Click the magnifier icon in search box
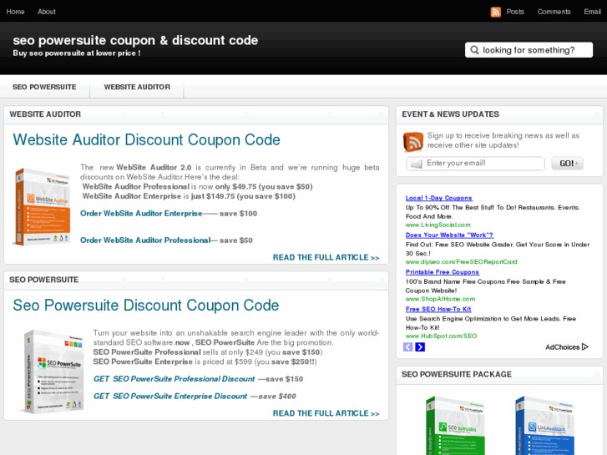The image size is (607, 455). point(474,50)
